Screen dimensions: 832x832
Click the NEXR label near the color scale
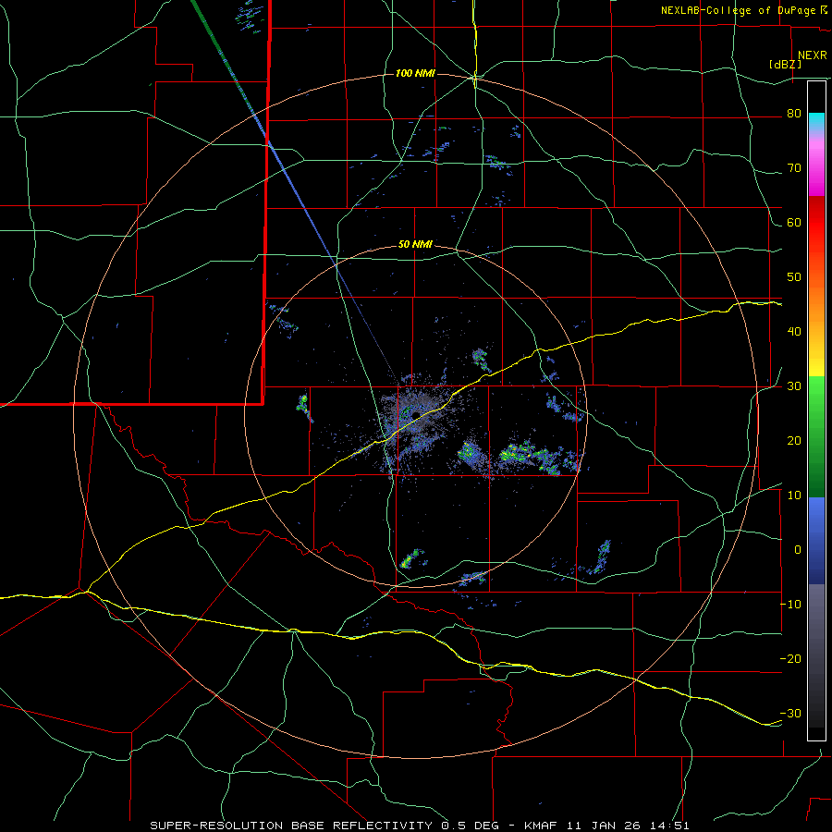point(813,55)
